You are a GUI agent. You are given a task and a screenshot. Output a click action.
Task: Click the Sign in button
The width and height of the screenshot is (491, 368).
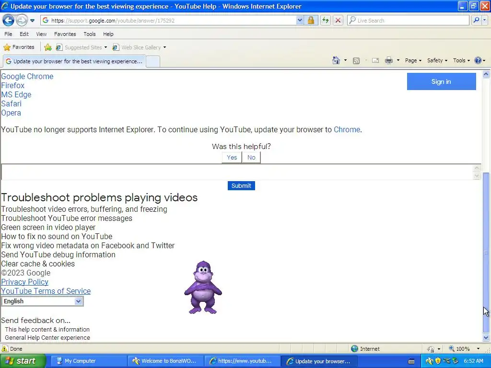(441, 81)
